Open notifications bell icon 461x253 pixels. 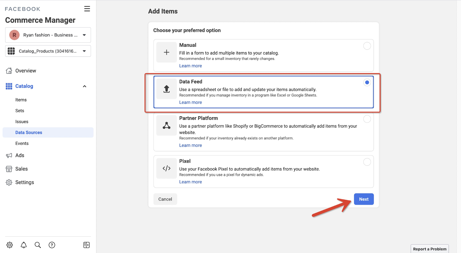tap(24, 245)
